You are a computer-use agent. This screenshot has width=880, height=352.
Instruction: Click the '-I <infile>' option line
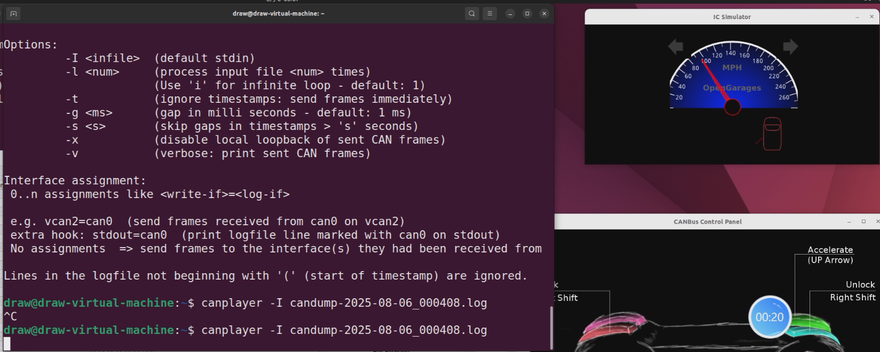160,58
